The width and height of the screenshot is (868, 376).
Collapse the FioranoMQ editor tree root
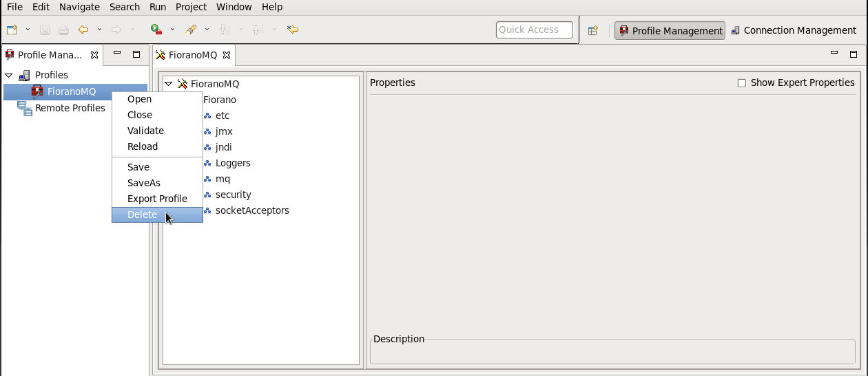[168, 84]
